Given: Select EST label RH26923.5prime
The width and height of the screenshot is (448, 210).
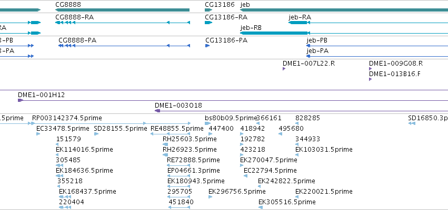Looking at the screenshot, I should tap(190, 150).
